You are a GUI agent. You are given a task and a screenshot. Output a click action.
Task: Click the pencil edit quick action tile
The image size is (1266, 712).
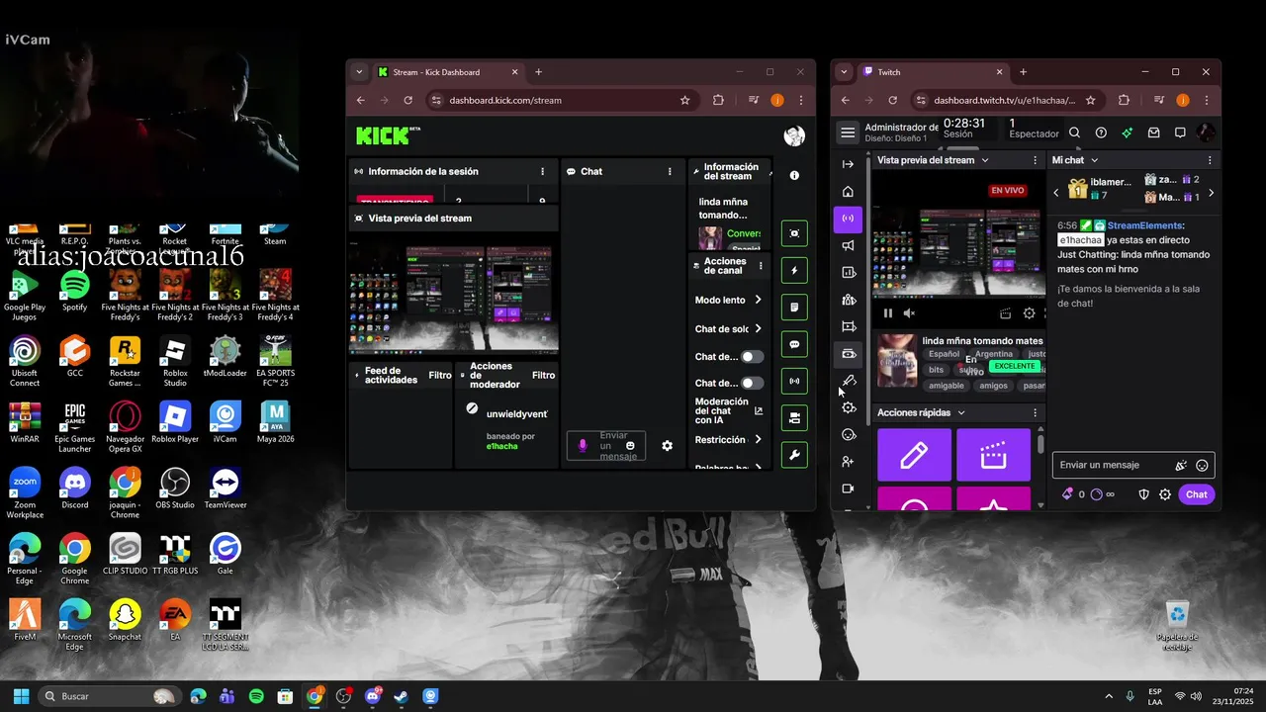[x=914, y=455]
